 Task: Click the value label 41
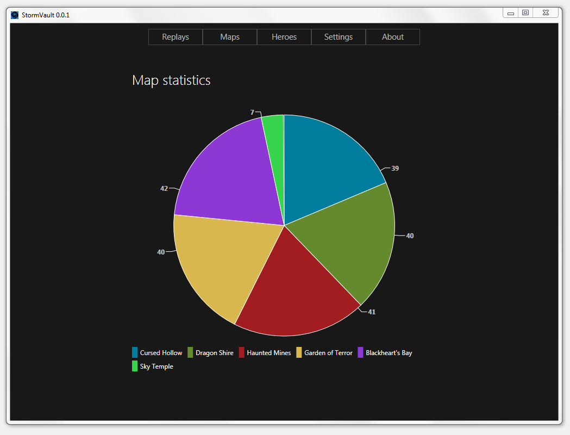pyautogui.click(x=372, y=312)
